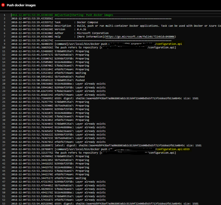Select line 30 ef68f6734aa4: Preparing
The width and height of the screenshot is (221, 205).
[x=50, y=120]
